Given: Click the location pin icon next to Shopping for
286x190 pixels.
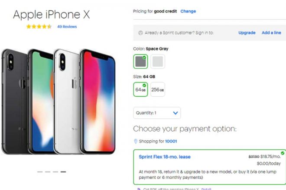Looking at the screenshot, I should pos(136,141).
